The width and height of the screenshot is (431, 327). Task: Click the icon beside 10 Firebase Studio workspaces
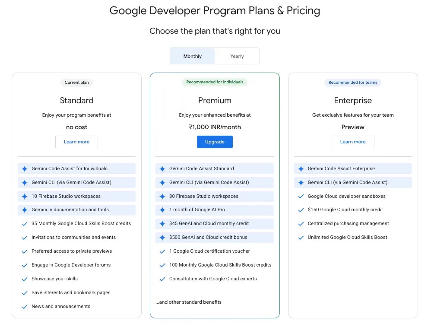click(25, 196)
